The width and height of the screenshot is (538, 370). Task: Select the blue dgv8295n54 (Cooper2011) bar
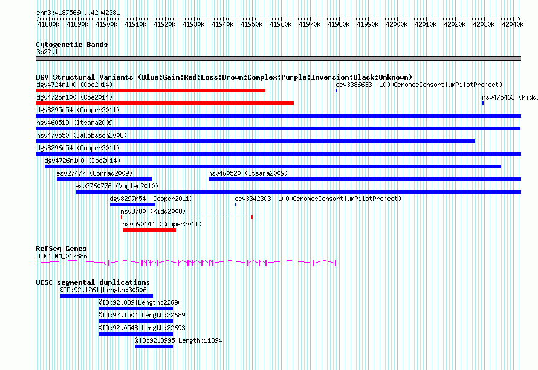pos(278,116)
